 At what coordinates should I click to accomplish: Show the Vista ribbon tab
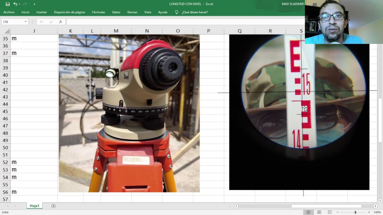pyautogui.click(x=148, y=12)
